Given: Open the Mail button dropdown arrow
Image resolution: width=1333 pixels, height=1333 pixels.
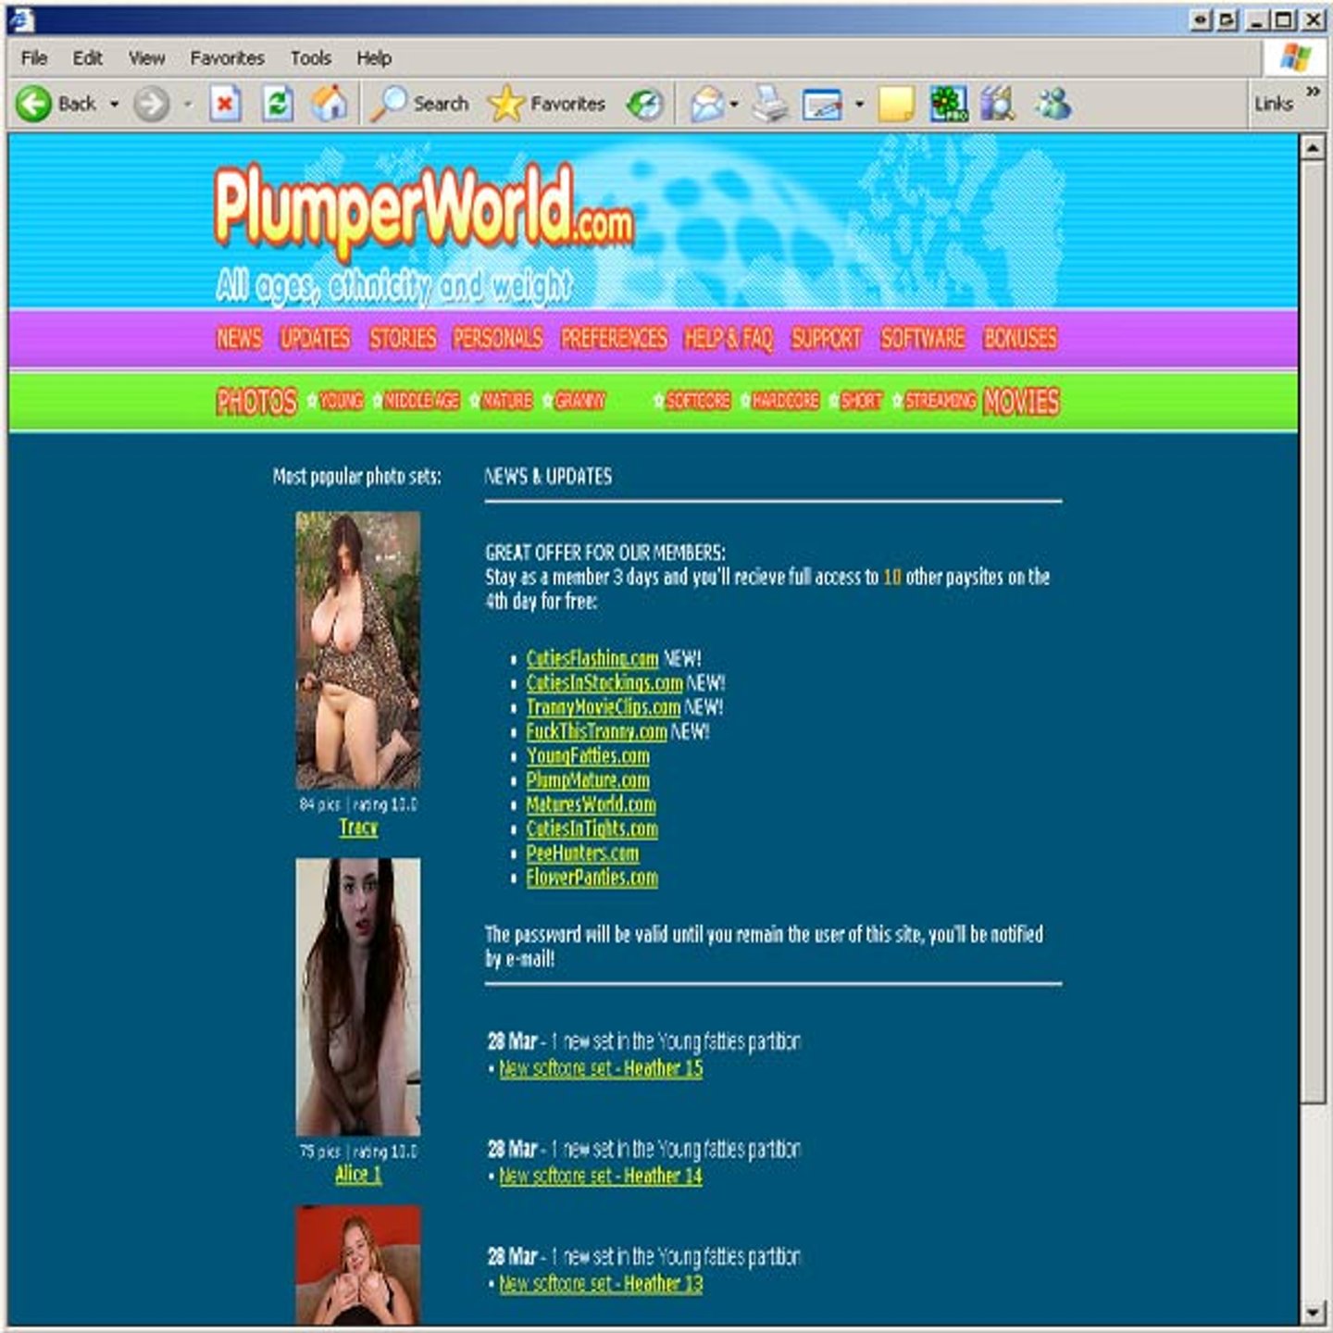Looking at the screenshot, I should tap(734, 105).
